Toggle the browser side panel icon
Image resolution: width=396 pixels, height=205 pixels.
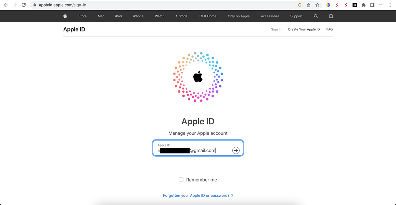pos(372,5)
